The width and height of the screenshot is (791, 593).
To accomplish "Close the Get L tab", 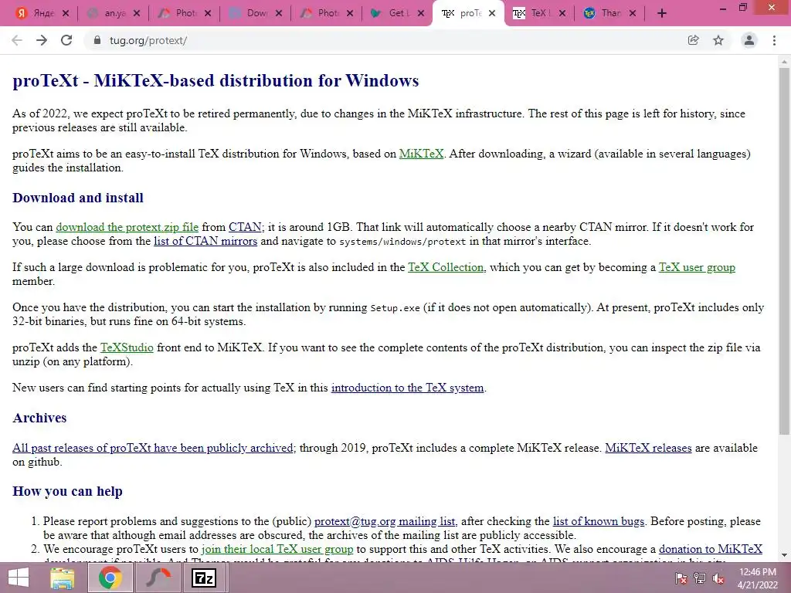I will tap(421, 14).
